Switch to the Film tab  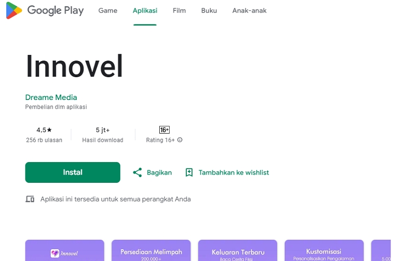pos(179,10)
